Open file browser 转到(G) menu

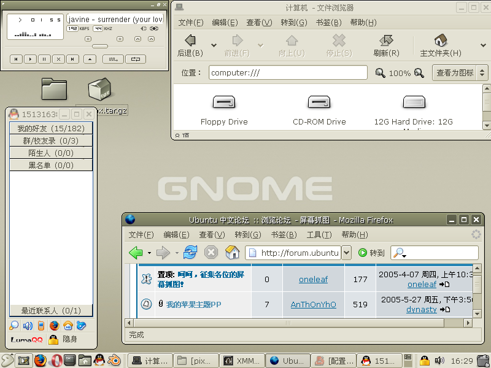(294, 23)
